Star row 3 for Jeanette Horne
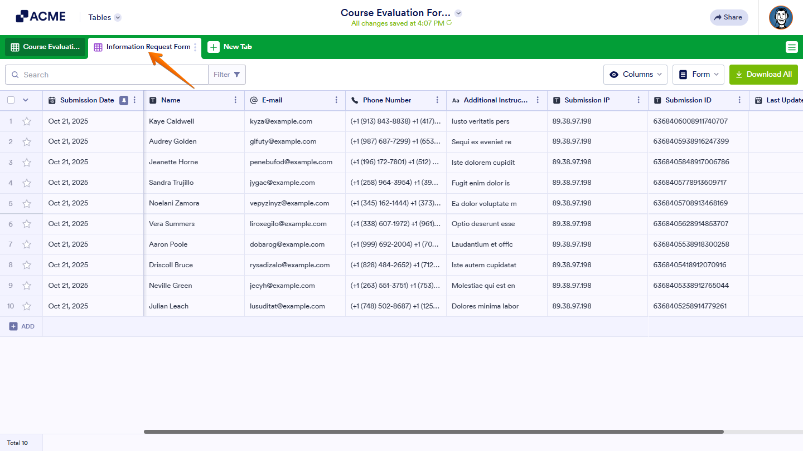The image size is (803, 451). (26, 162)
